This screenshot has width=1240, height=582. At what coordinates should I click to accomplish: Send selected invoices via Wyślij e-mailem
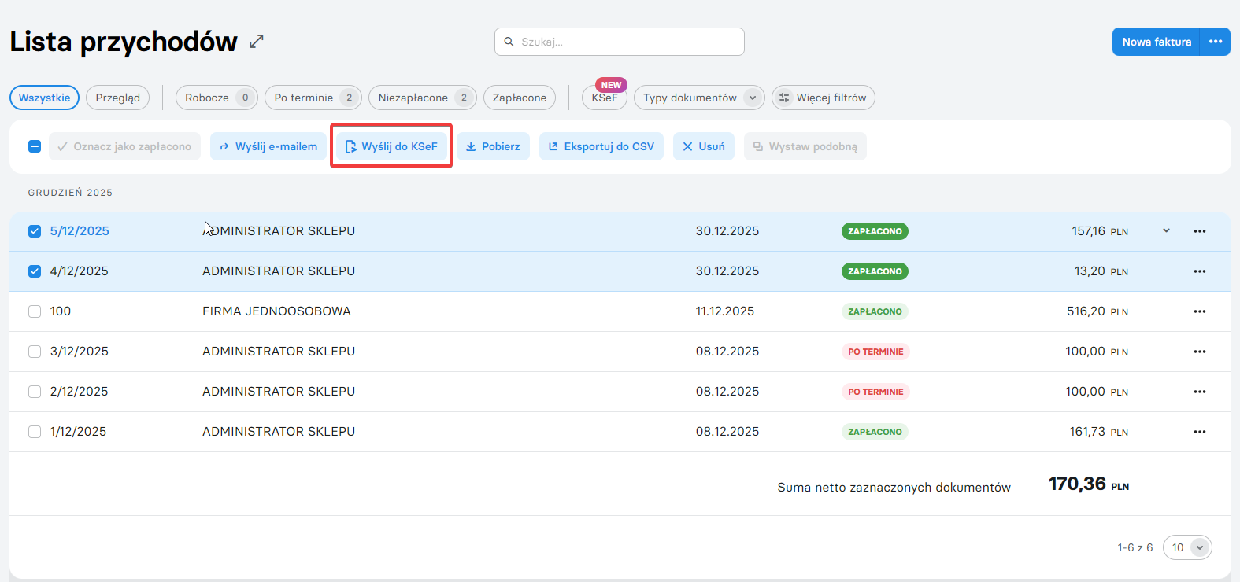tap(268, 146)
